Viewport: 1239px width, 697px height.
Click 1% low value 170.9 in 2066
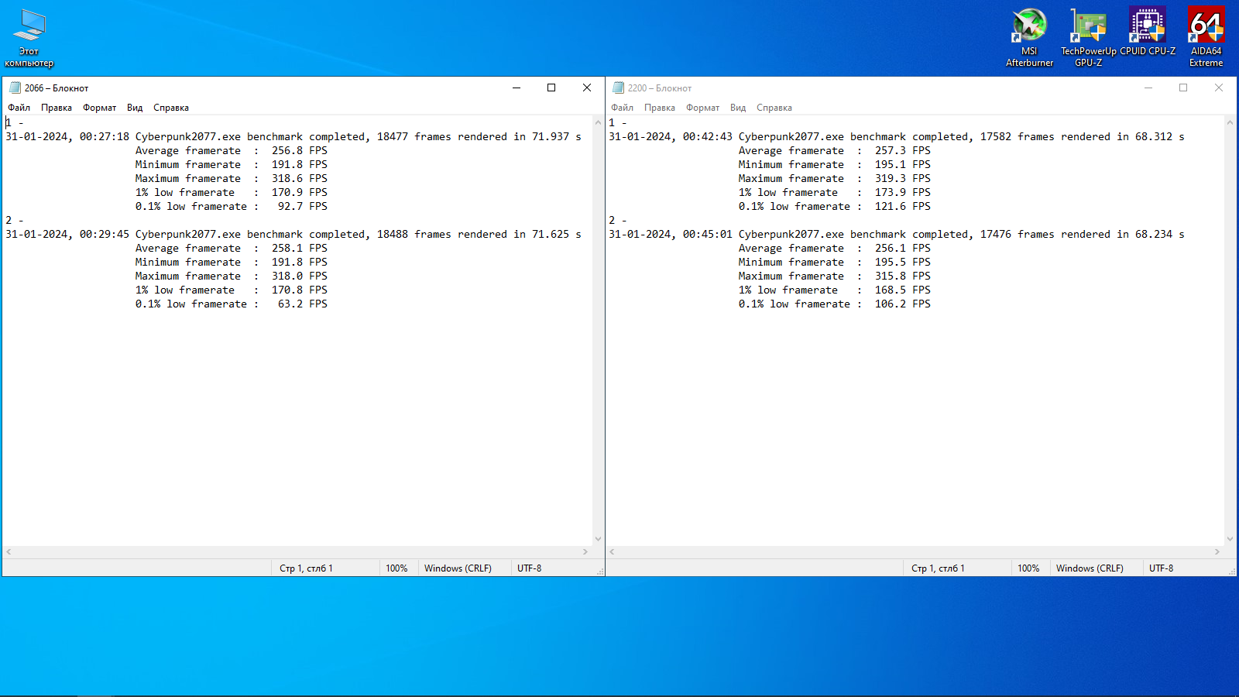(x=287, y=192)
